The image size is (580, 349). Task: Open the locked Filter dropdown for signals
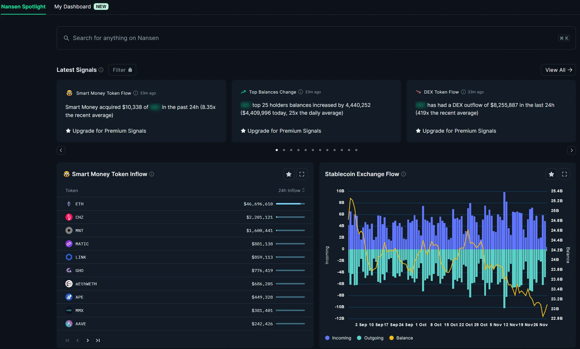[x=122, y=70]
